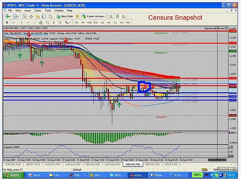Viewport: 241px width, 180px height.
Task: Switch timeframe to W1
Action: pyautogui.click(x=122, y=23)
